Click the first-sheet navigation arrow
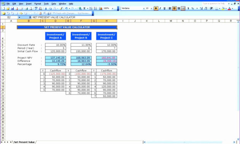Viewport: 240px width, 144px height. point(2,142)
